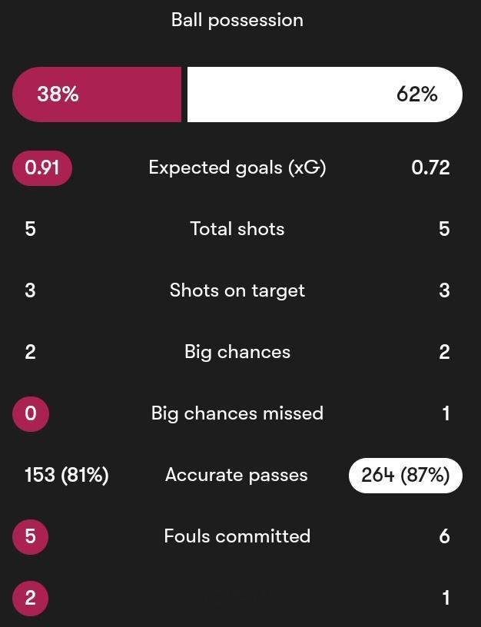This screenshot has width=481, height=627.
Task: Tap the crimson 5 fouls committed badge
Action: [x=31, y=536]
